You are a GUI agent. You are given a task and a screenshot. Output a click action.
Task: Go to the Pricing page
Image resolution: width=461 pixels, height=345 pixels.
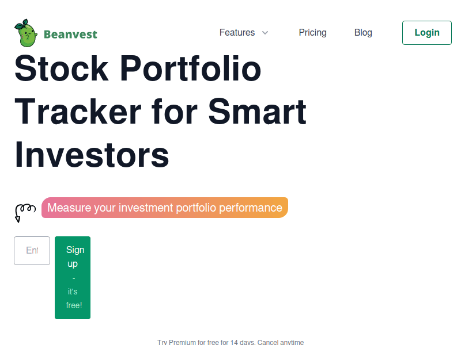click(312, 33)
